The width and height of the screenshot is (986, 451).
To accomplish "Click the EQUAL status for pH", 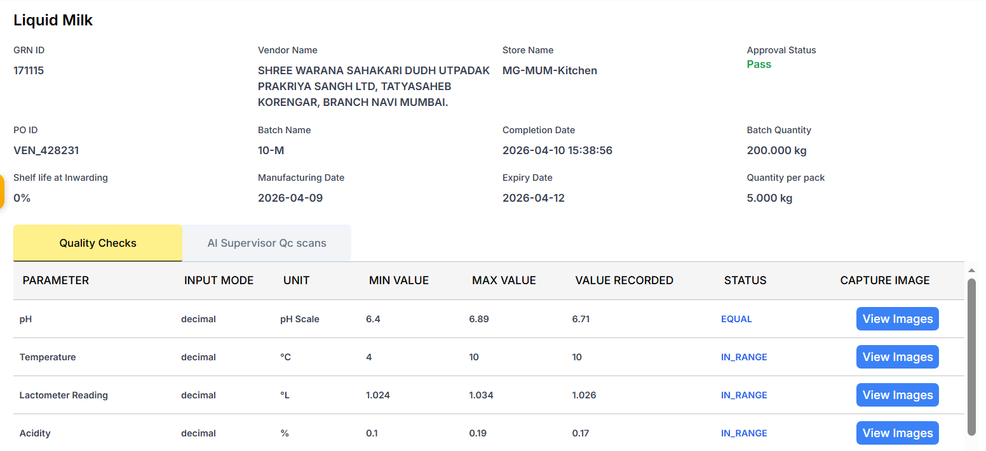I will 736,319.
